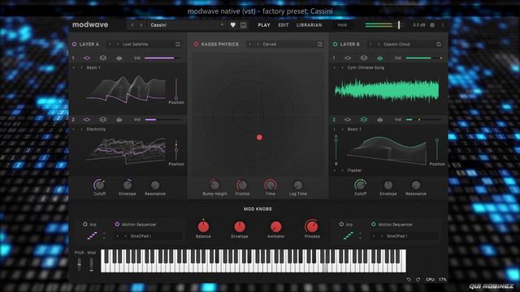
Task: Click the Layer B Sine2Pad I motion sequence name
Action: (x=397, y=236)
